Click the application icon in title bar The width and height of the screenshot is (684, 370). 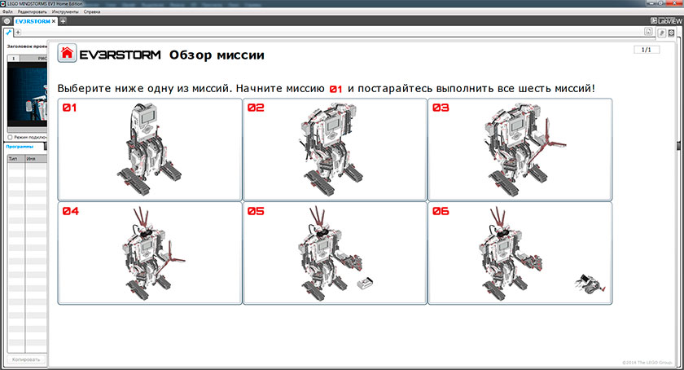tap(3, 3)
